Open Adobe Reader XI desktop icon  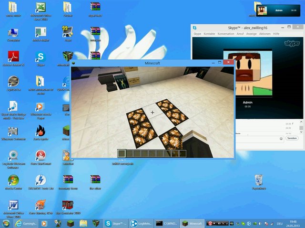pyautogui.click(x=13, y=58)
